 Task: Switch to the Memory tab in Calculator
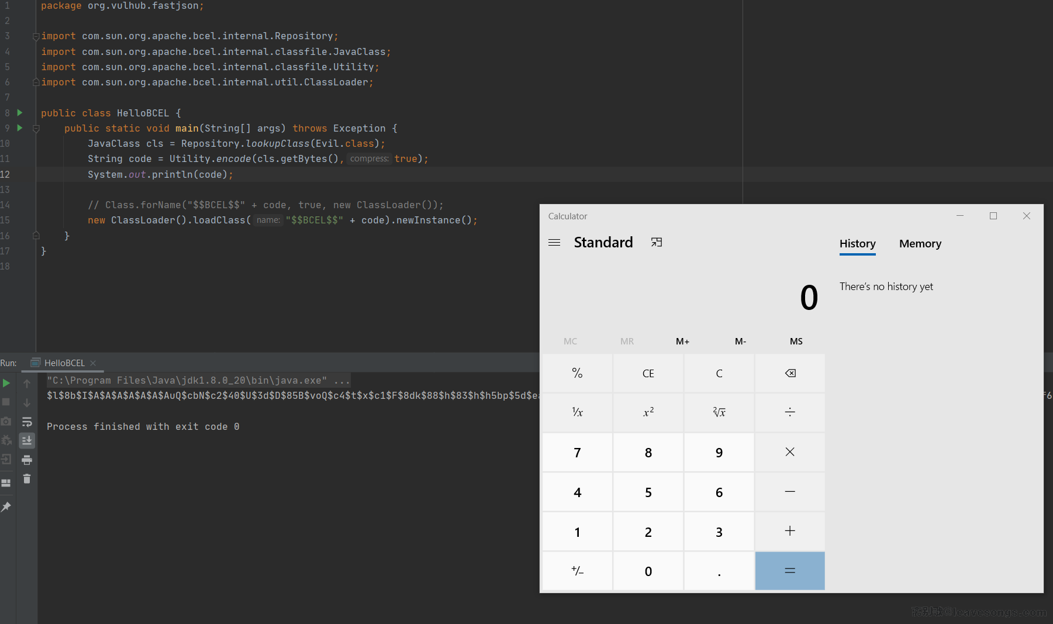920,244
